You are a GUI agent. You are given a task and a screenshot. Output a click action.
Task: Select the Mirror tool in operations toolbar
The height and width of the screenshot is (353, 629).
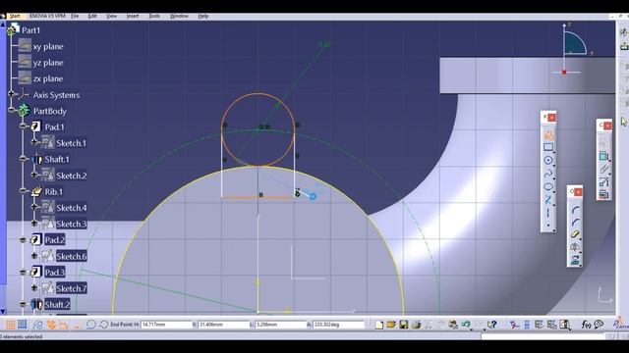tap(575, 247)
